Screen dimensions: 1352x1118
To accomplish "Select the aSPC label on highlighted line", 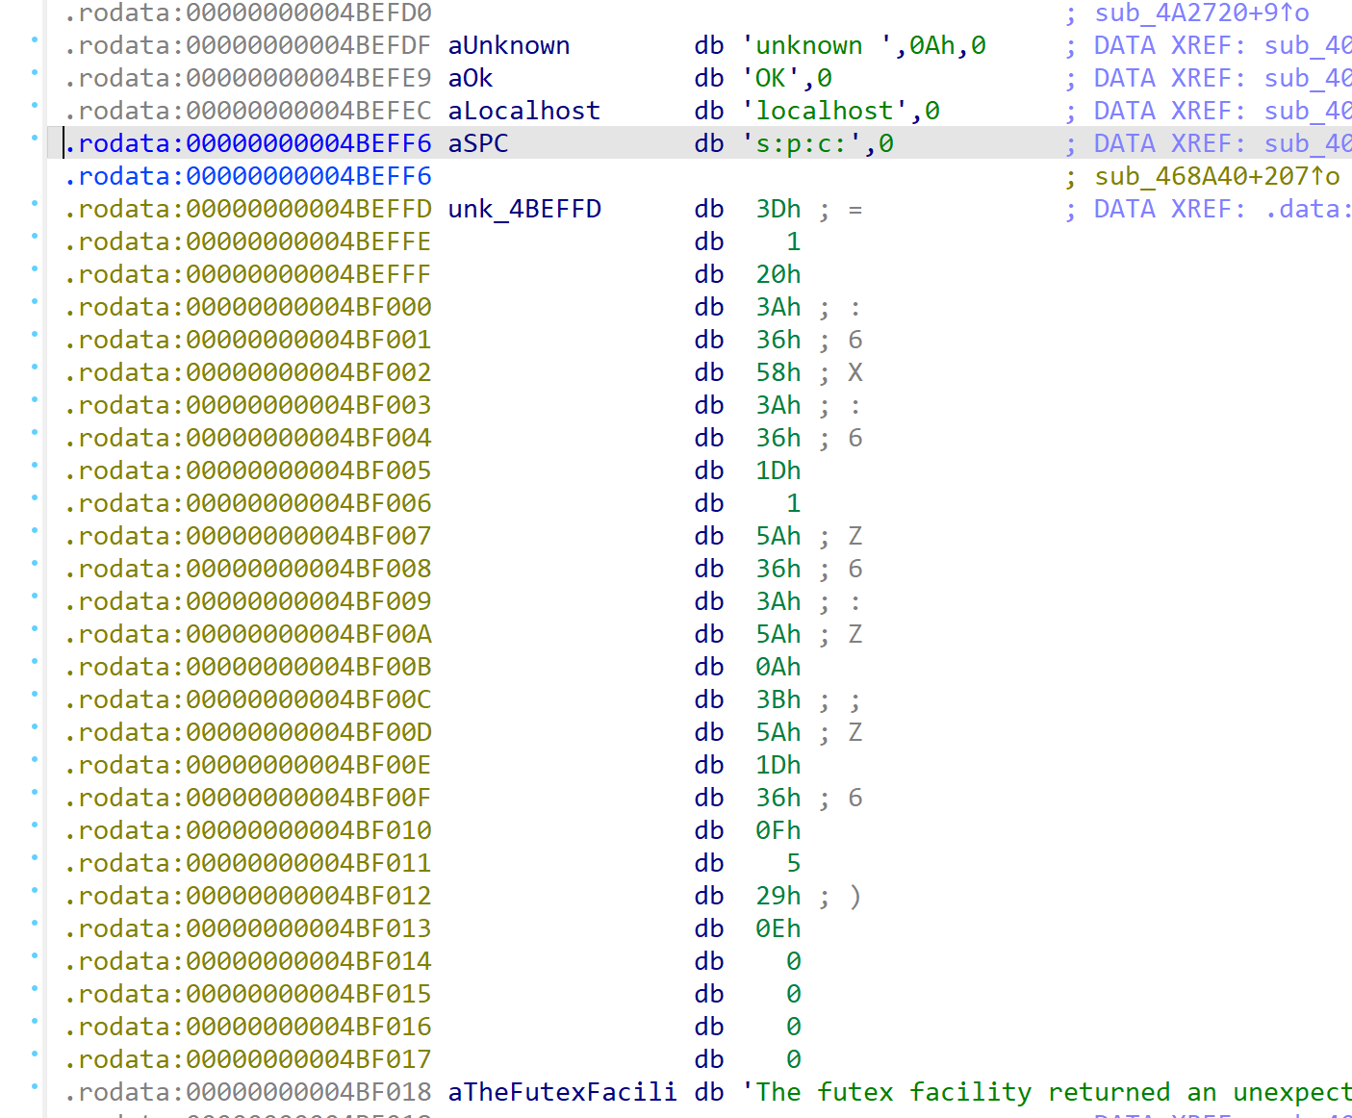I will (x=477, y=143).
